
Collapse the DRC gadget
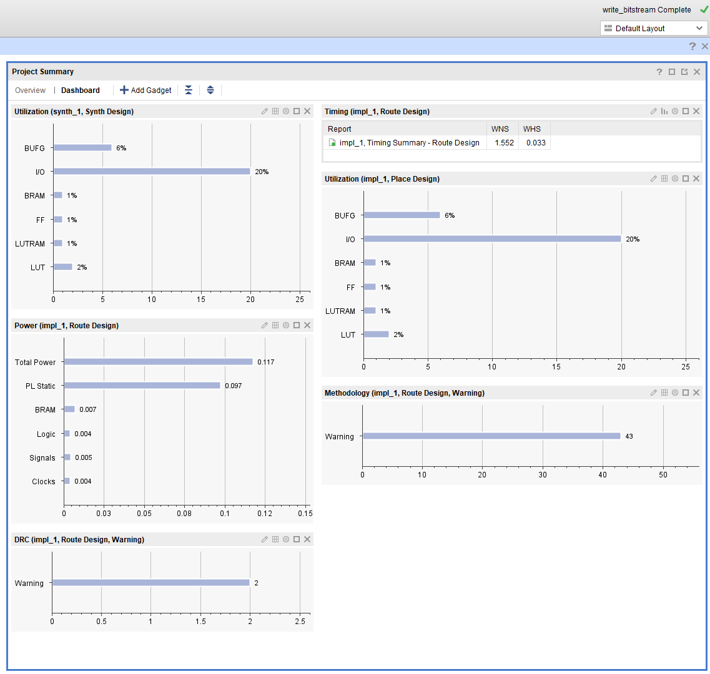286,540
